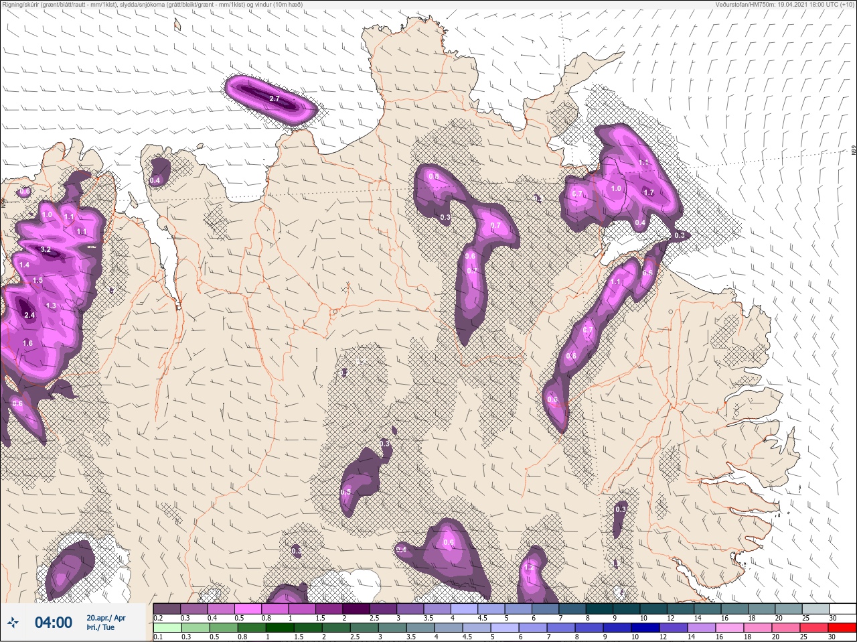This screenshot has height=642, width=857.
Task: Click the 1.4 precipitation value label
Action: click(25, 265)
